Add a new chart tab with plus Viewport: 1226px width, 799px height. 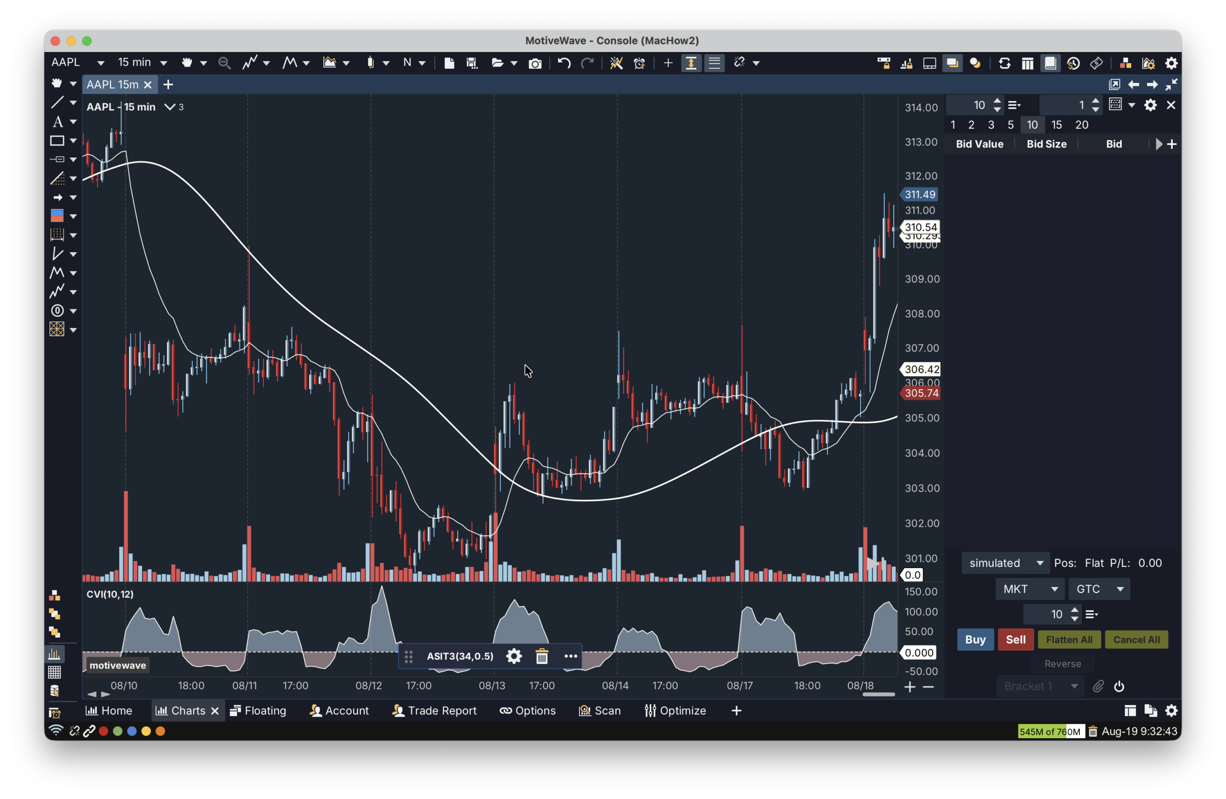168,84
